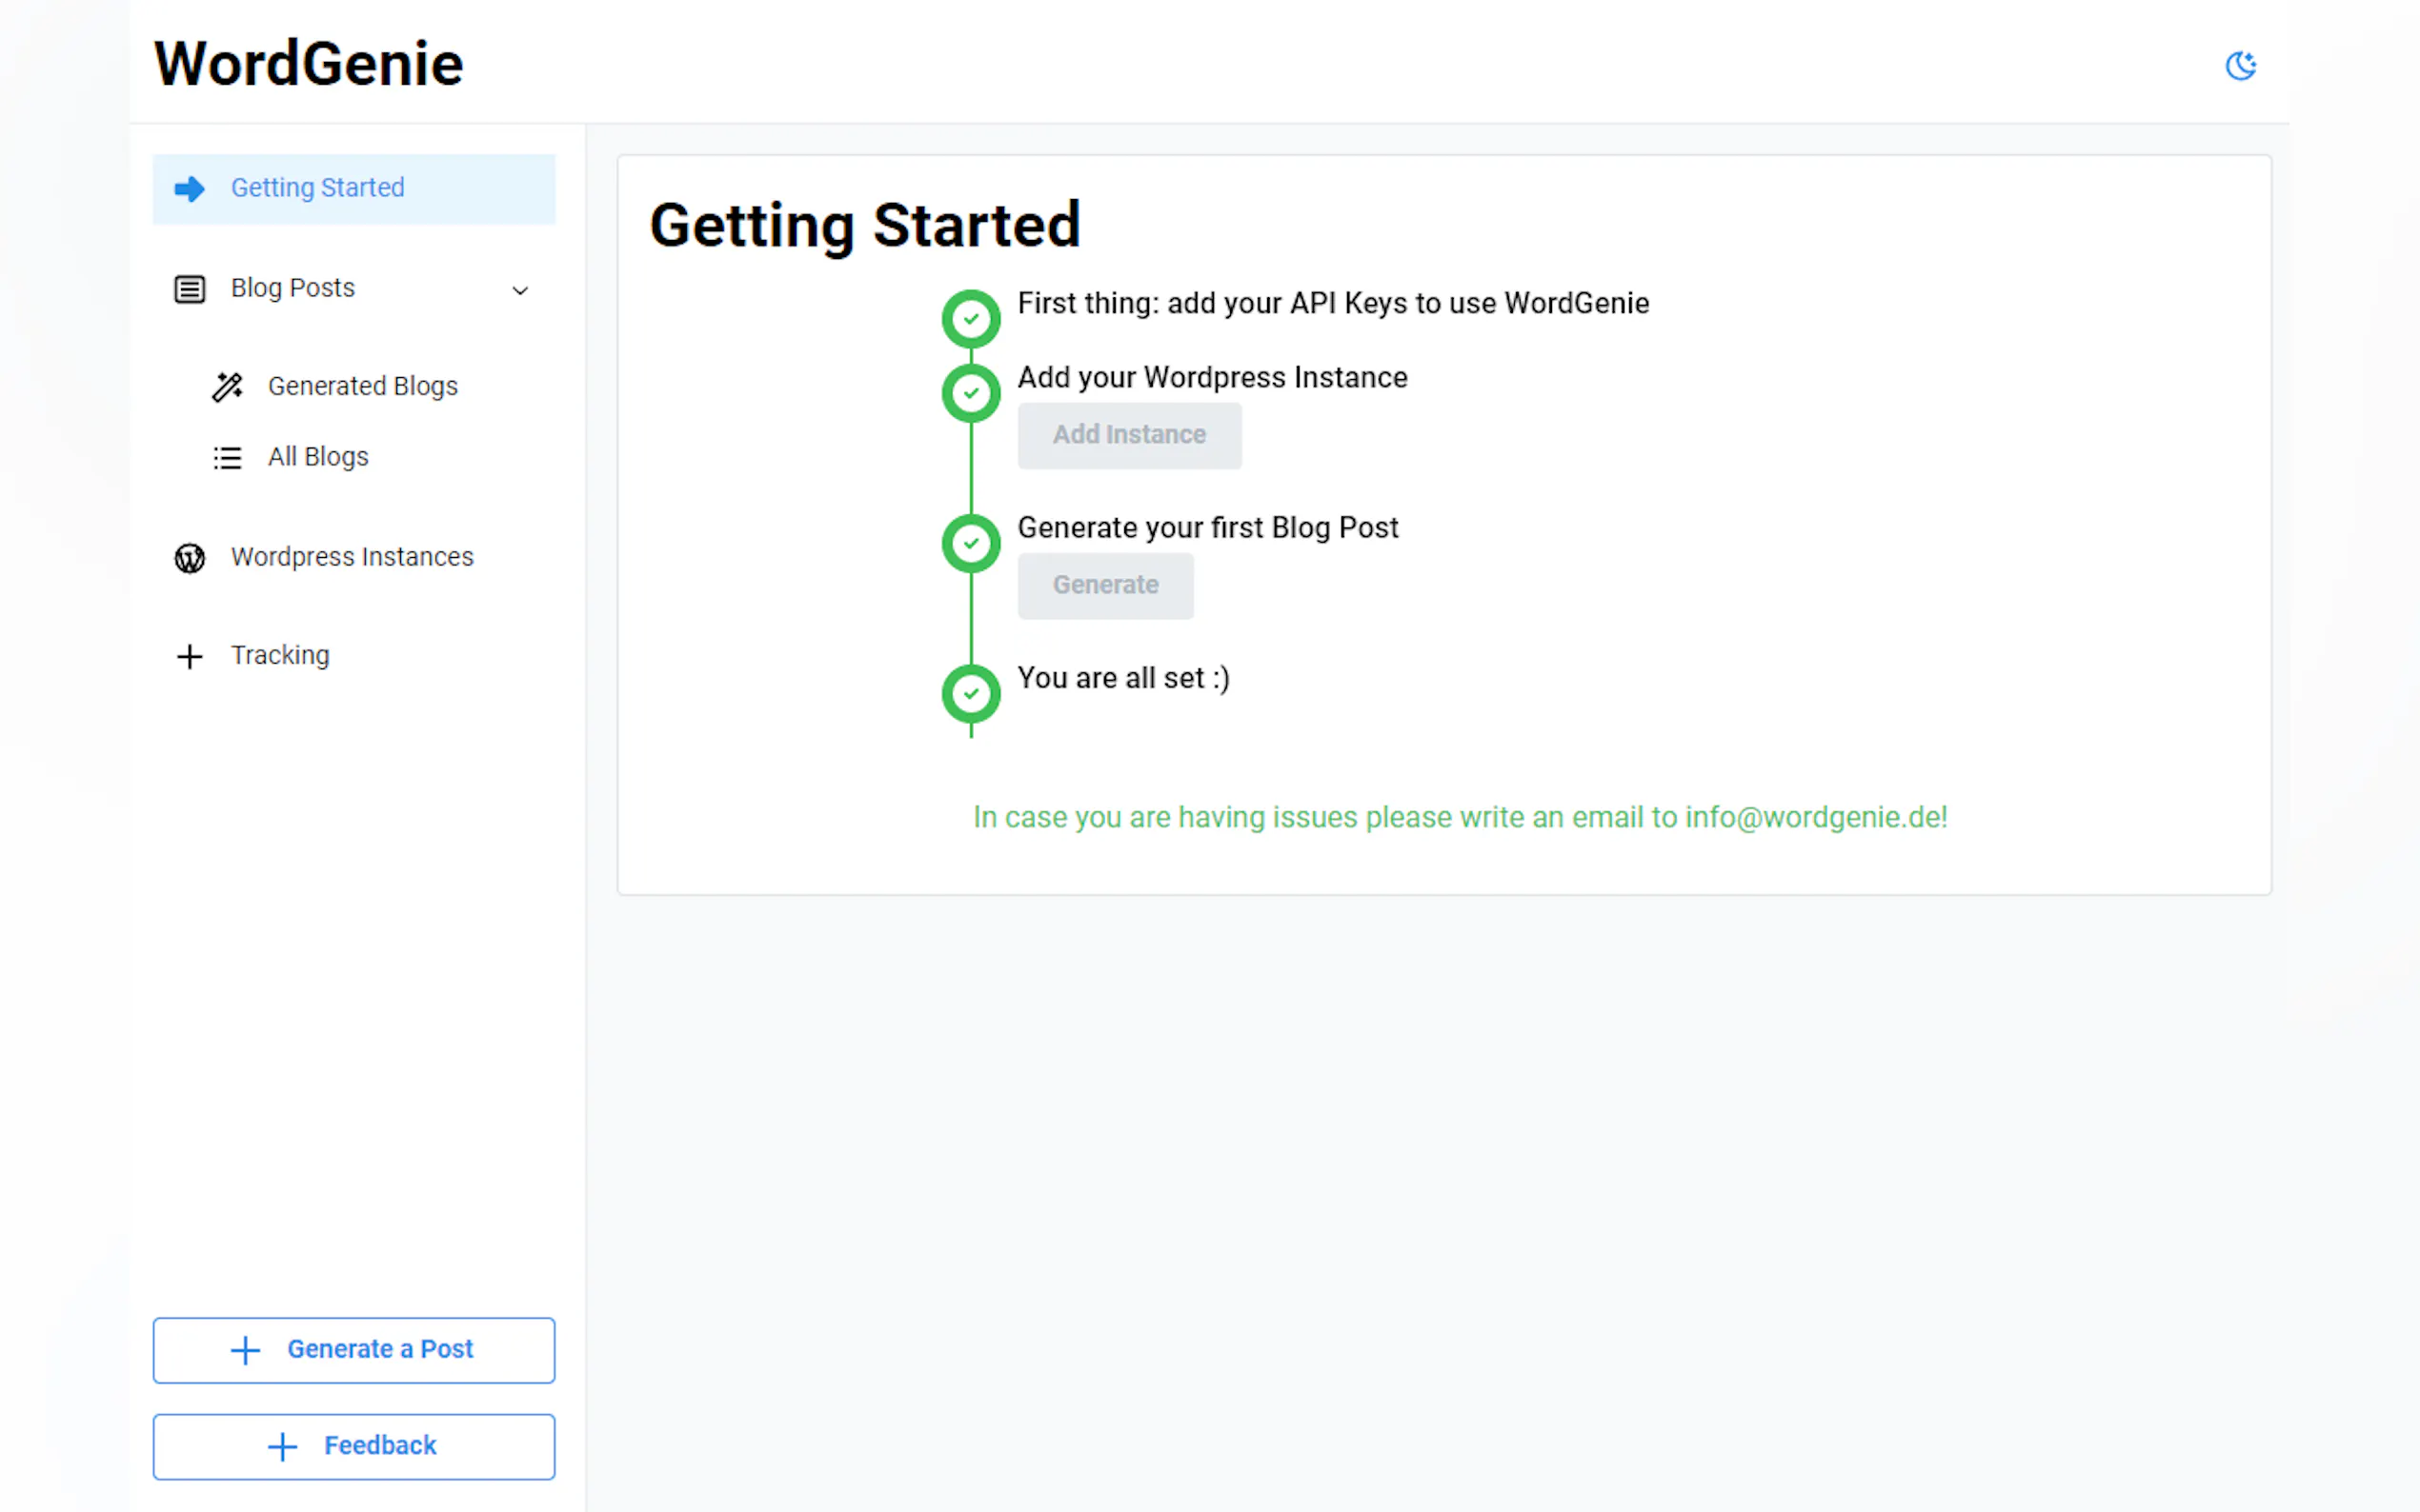2420x1512 pixels.
Task: Toggle dark mode with the moon icon
Action: click(2240, 66)
